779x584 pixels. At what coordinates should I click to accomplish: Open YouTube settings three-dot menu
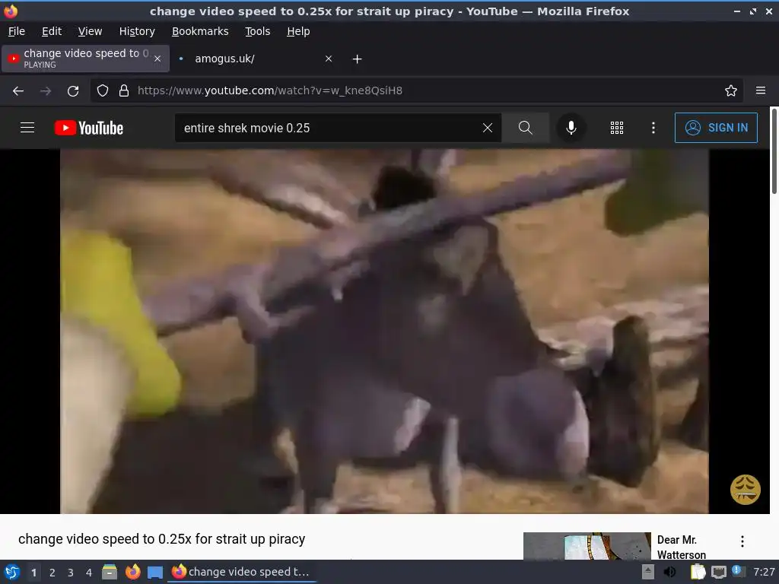click(x=653, y=128)
